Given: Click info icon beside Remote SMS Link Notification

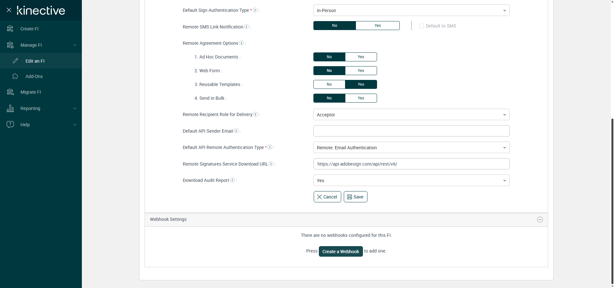Looking at the screenshot, I should pyautogui.click(x=247, y=27).
